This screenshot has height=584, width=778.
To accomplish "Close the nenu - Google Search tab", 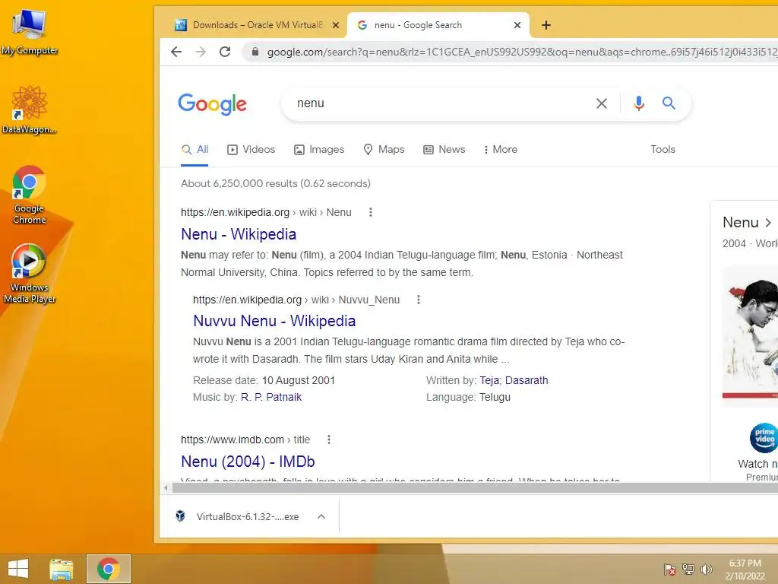I will click(x=517, y=25).
